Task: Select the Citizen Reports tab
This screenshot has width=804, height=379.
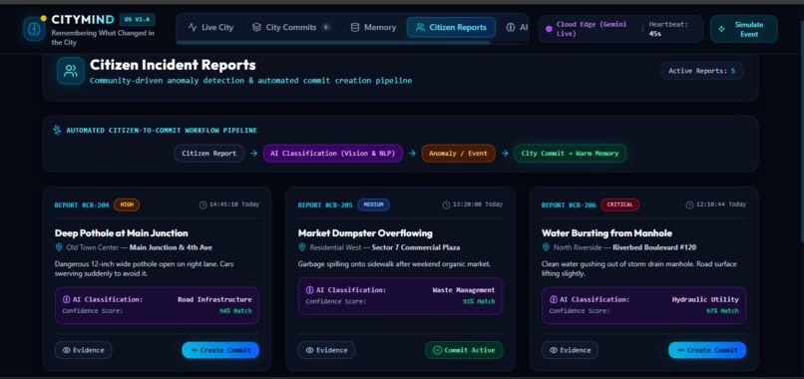Action: pos(451,27)
